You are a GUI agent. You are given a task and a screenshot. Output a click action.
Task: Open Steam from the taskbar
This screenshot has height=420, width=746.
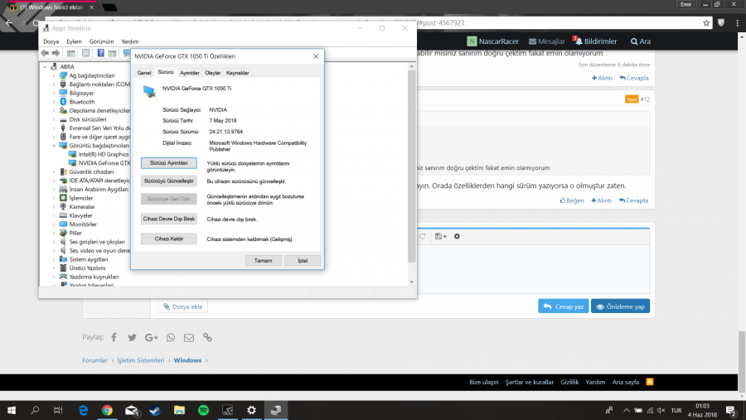155,410
